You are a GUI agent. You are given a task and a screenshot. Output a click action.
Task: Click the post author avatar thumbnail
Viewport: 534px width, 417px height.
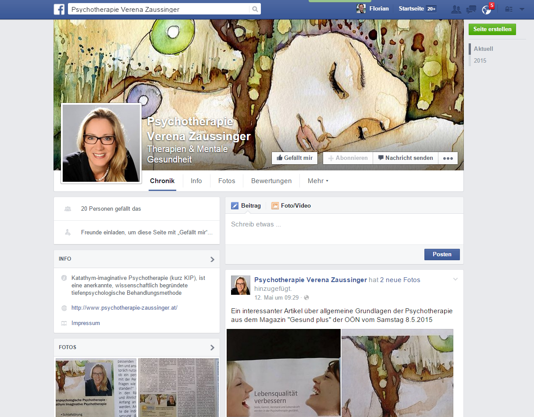(241, 285)
